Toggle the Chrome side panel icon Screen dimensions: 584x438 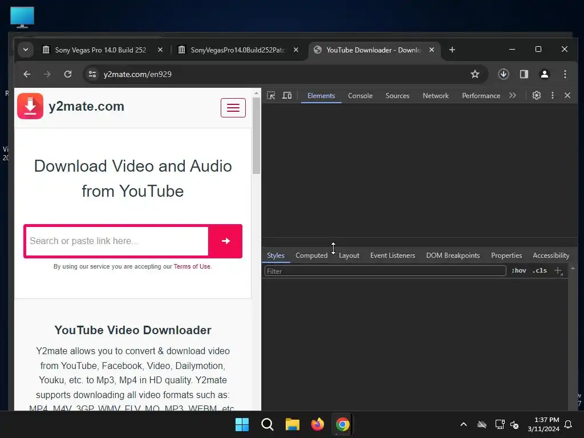click(524, 74)
